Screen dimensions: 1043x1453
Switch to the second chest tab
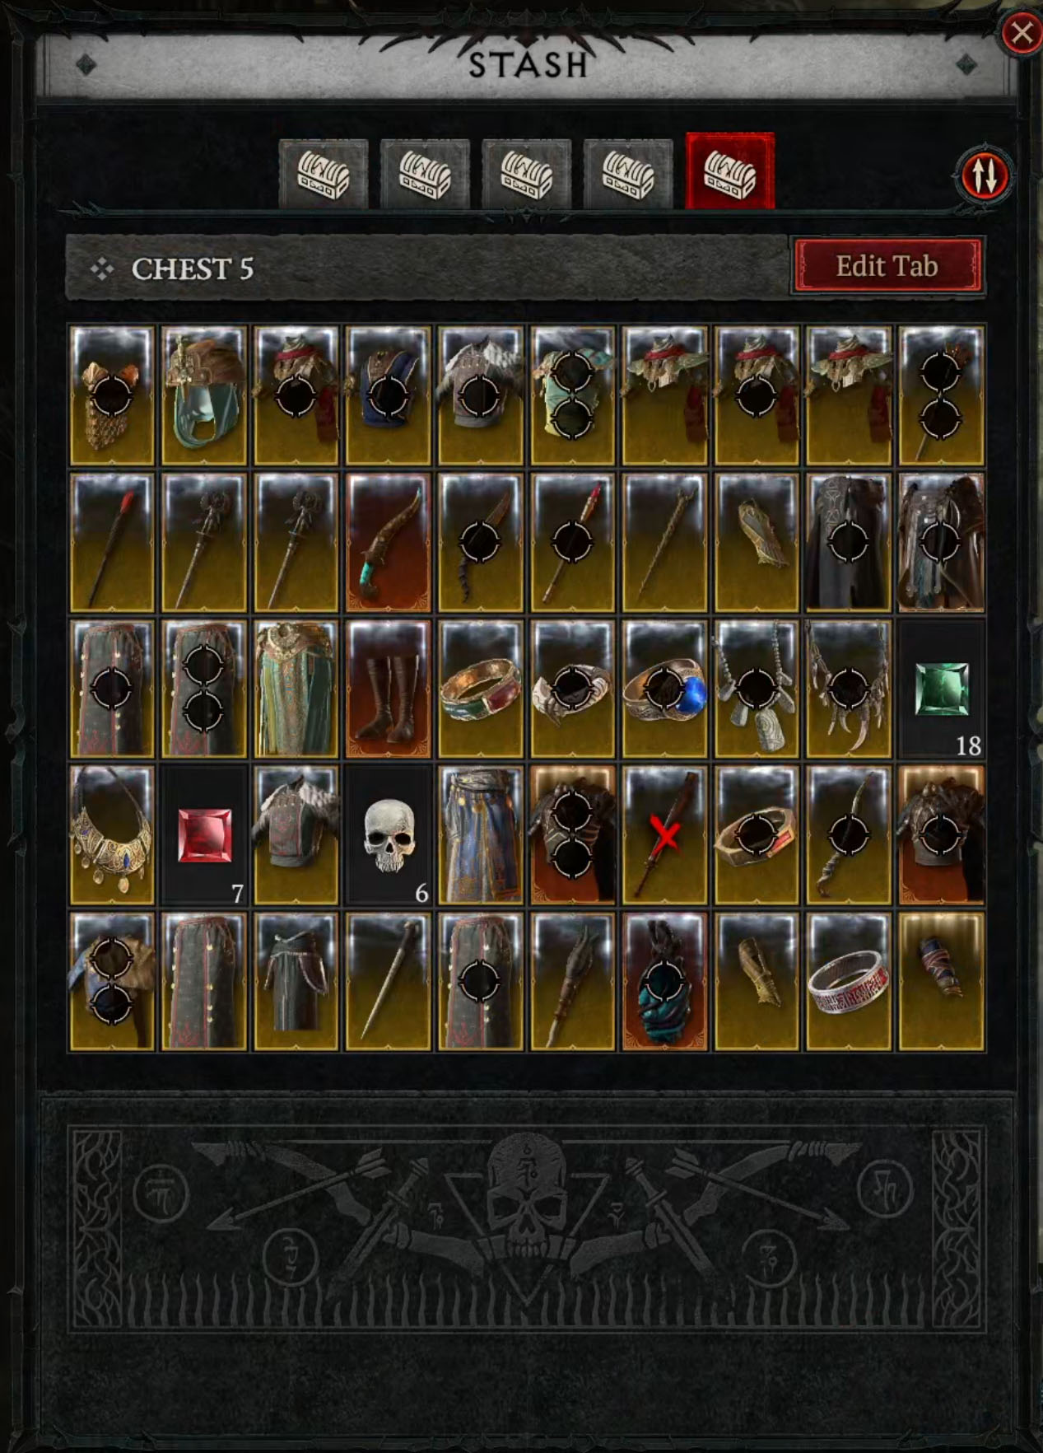pos(425,174)
